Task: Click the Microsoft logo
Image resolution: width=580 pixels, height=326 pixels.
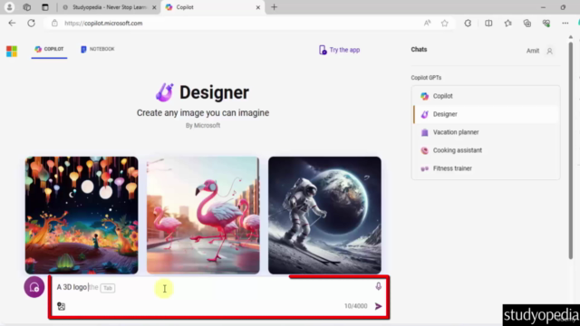Action: 12,51
